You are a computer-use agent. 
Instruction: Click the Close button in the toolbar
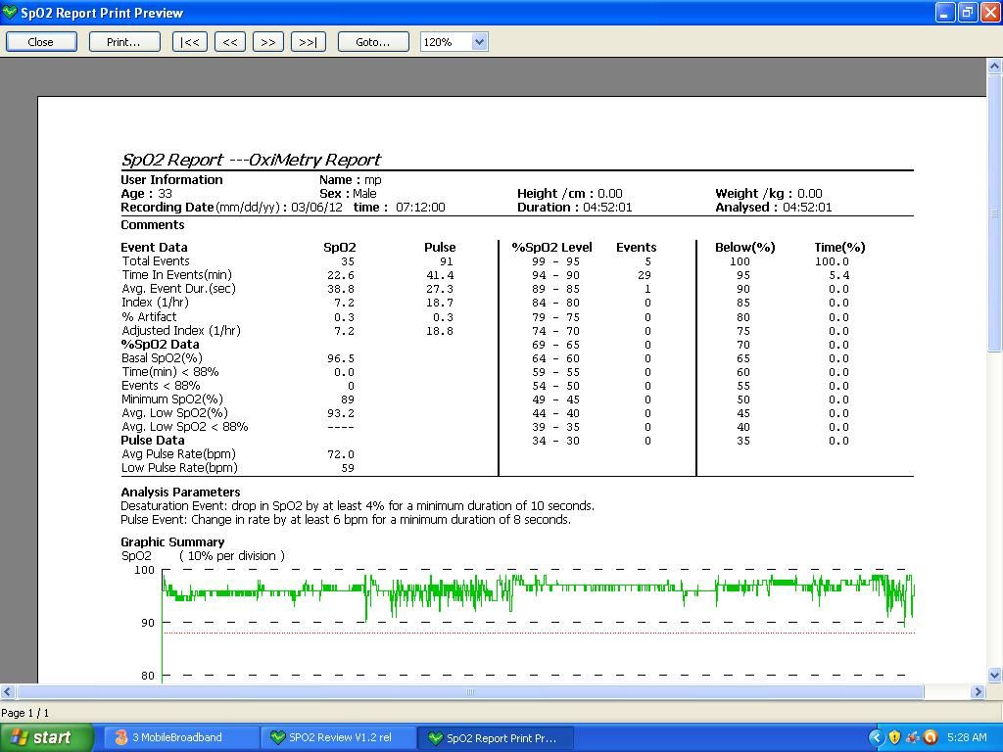pos(41,42)
